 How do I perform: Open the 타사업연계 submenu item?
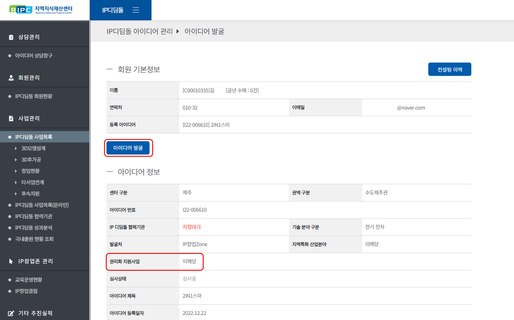click(x=33, y=182)
